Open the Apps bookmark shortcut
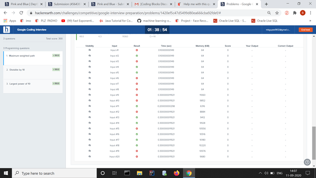The width and height of the screenshot is (316, 178). click(10, 21)
